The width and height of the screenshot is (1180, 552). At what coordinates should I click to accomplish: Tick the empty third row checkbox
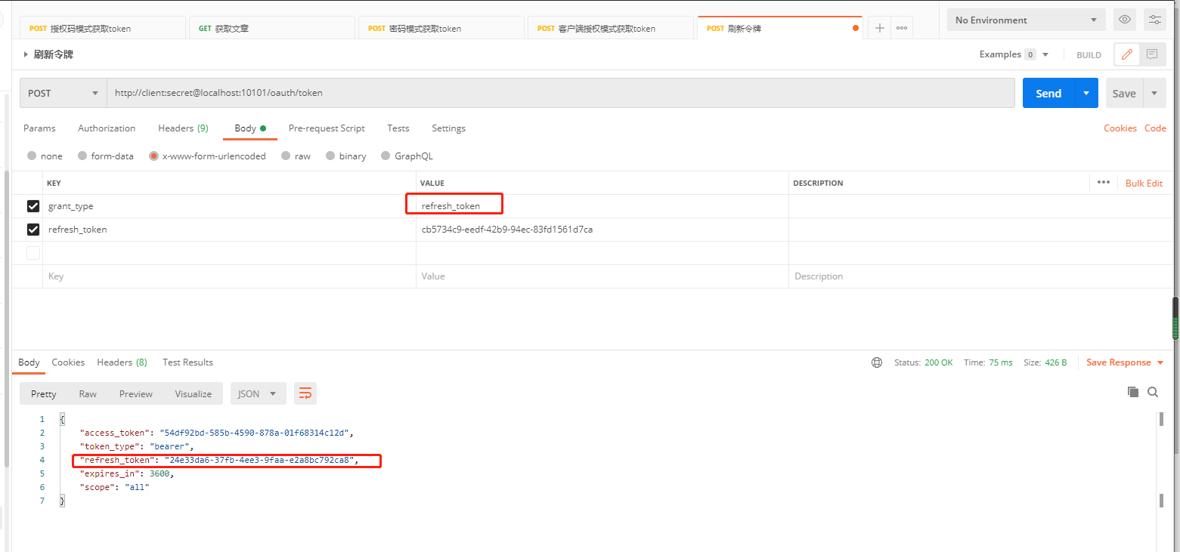pos(33,253)
